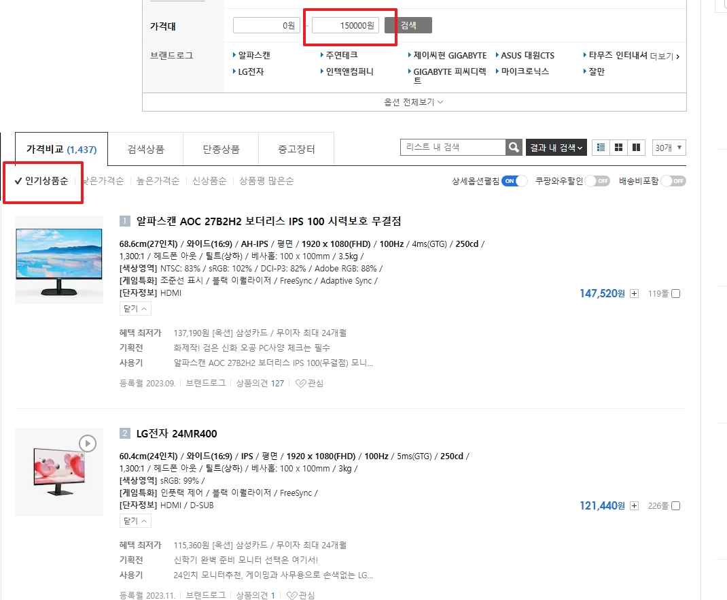Enable 배송비포함 toggle
The width and height of the screenshot is (727, 600).
[673, 181]
